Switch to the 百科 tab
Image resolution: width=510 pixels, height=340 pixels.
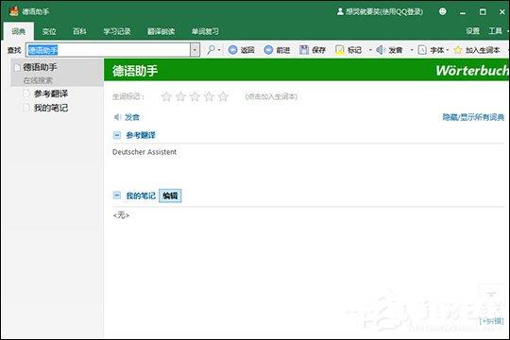pyautogui.click(x=79, y=31)
